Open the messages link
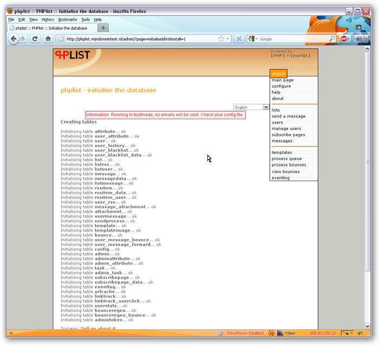Viewport: 380px width, 346px height. point(282,141)
